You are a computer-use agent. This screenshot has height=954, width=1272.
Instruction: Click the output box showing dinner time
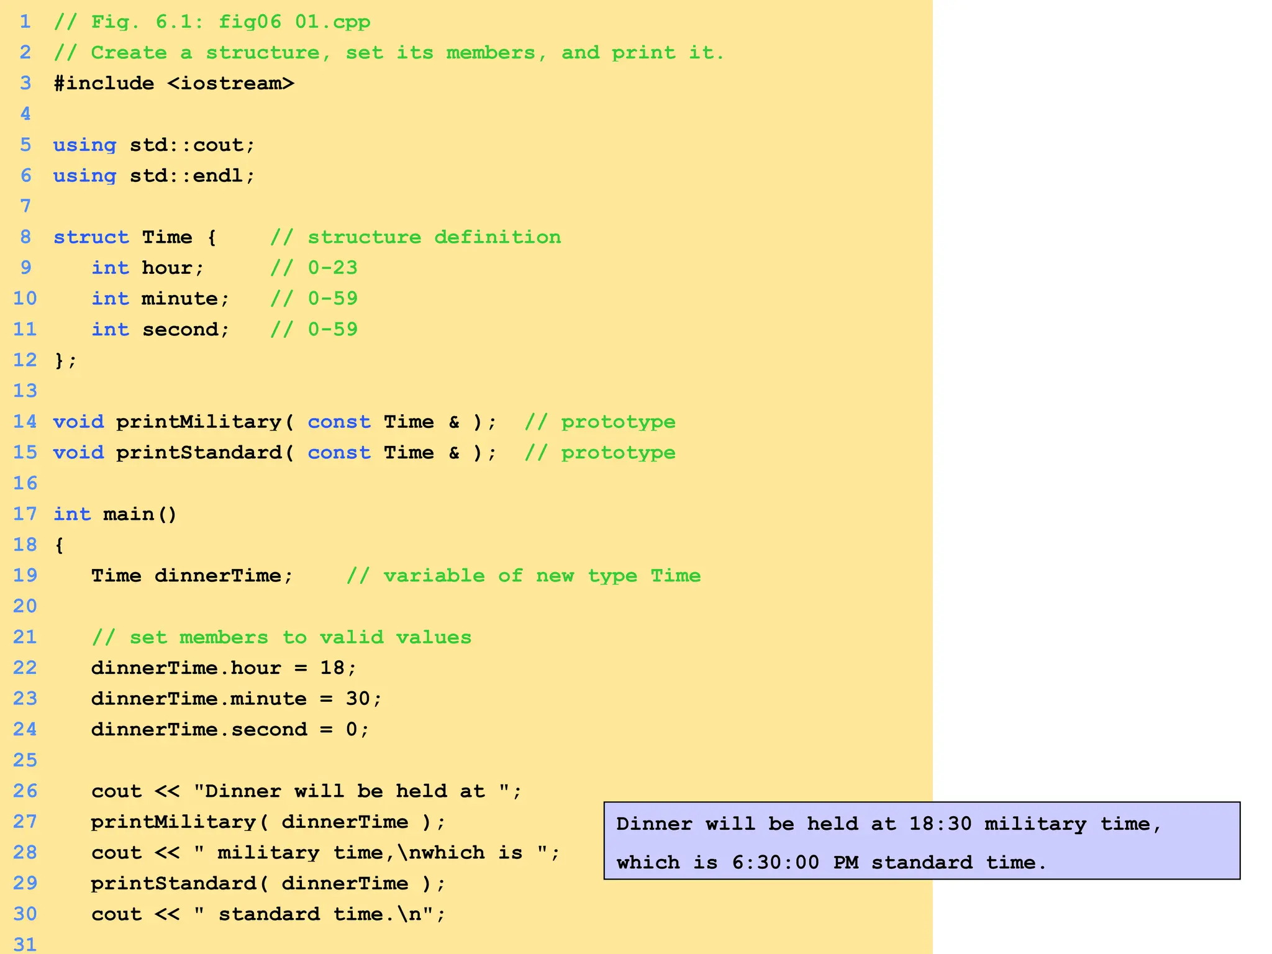click(x=921, y=841)
